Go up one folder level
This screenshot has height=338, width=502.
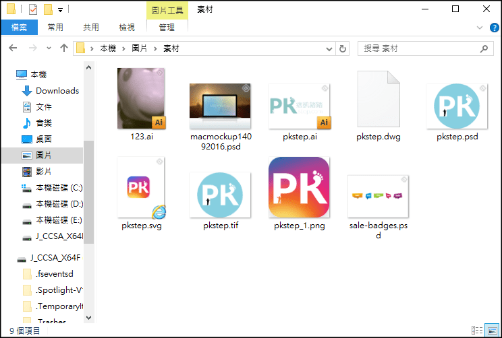point(64,48)
